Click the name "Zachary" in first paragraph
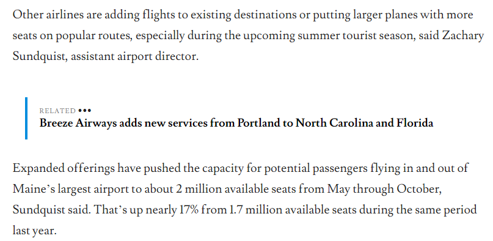 coord(463,36)
